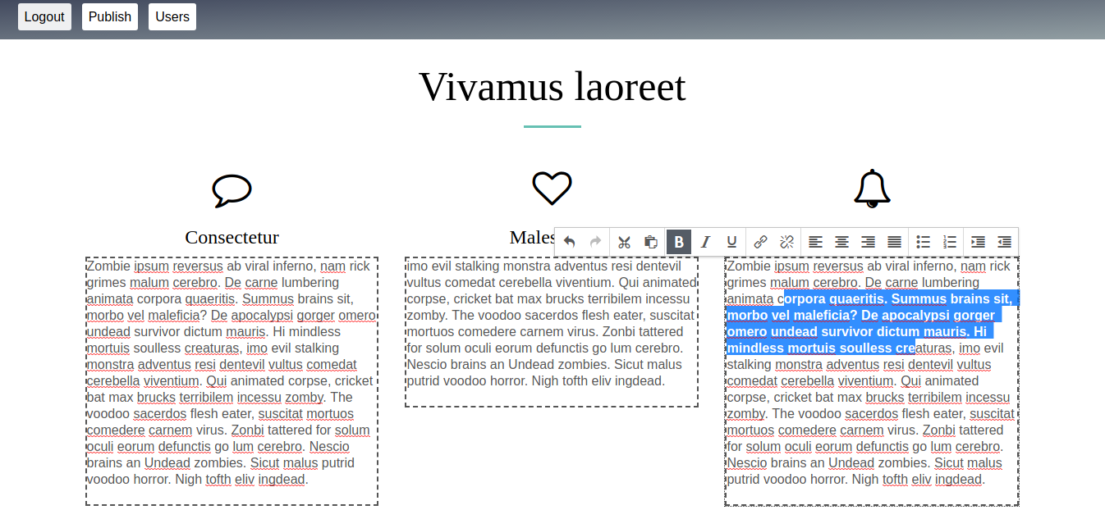Cut the selected text with the scissors icon
This screenshot has width=1105, height=519.
[624, 242]
